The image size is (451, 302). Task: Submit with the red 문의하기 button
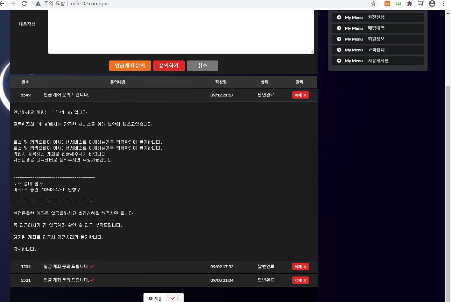[x=169, y=66]
